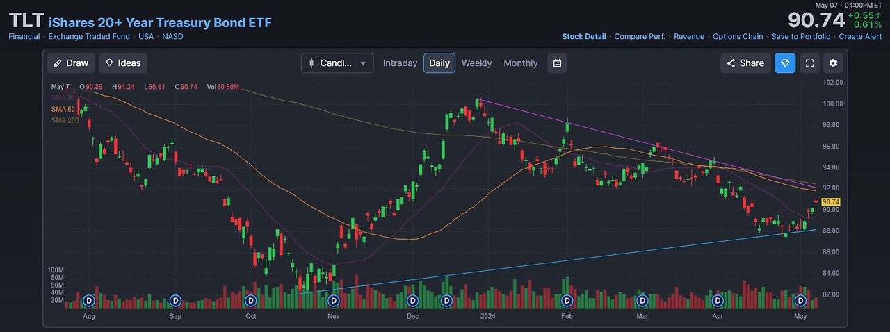Click the blue diamond premium icon

pyautogui.click(x=785, y=63)
